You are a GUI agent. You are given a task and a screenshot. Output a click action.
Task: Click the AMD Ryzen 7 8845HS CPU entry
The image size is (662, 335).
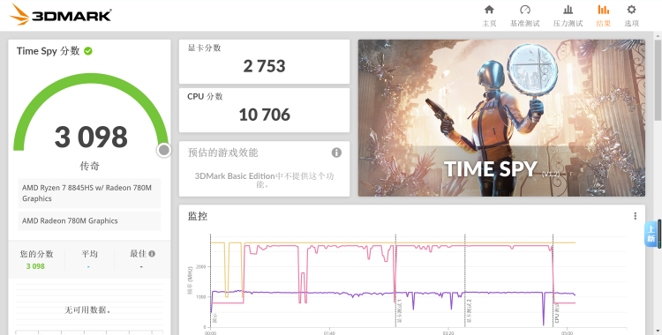coord(89,193)
